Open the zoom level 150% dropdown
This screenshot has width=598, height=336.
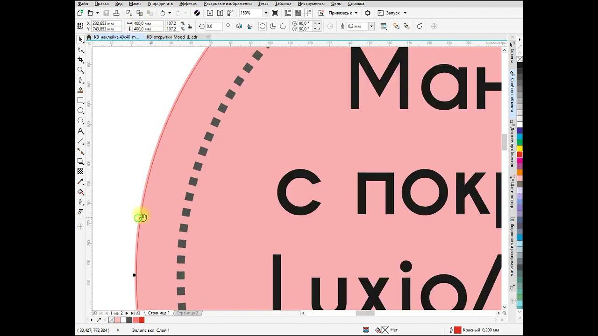[266, 13]
